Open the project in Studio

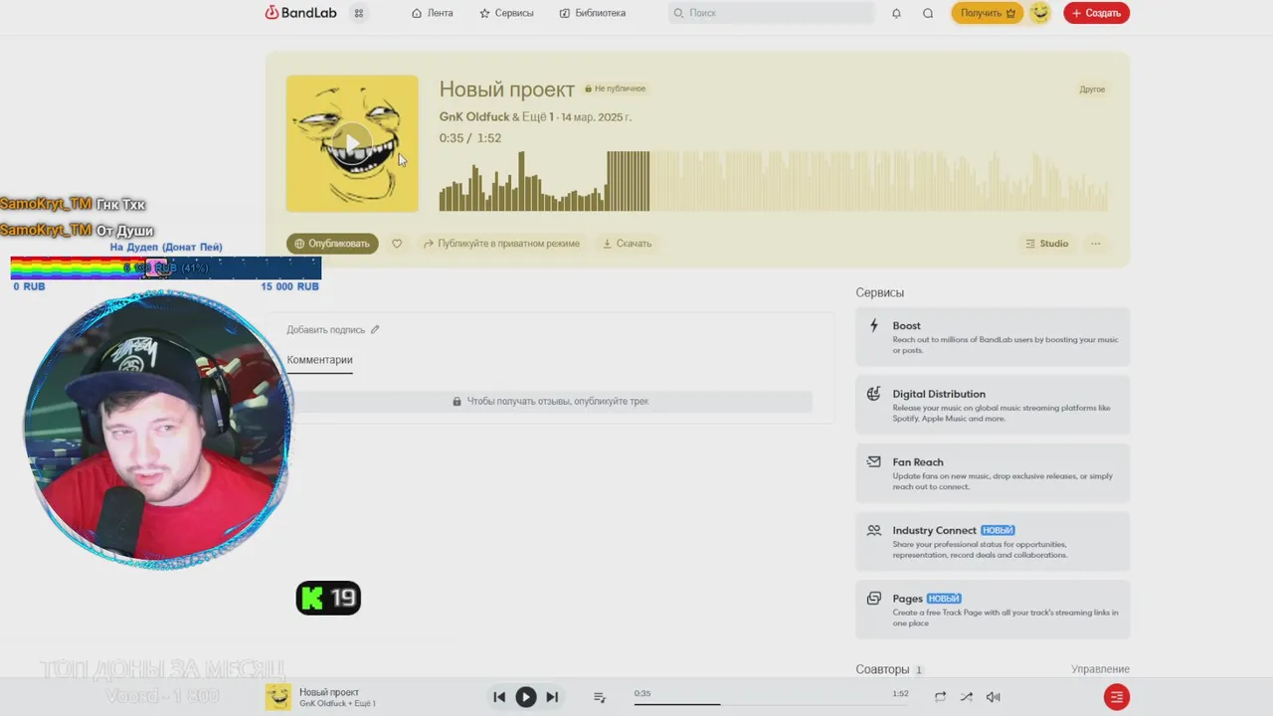click(1046, 244)
